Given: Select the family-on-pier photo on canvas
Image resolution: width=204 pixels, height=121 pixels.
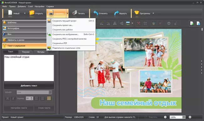Looking at the screenshot, I should tap(156, 82).
